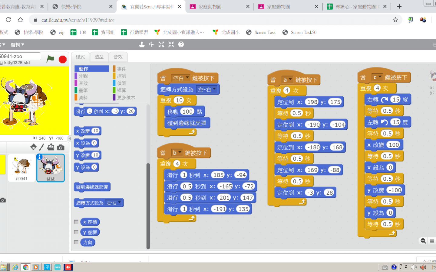Open the 108 bookmark

tap(78, 32)
